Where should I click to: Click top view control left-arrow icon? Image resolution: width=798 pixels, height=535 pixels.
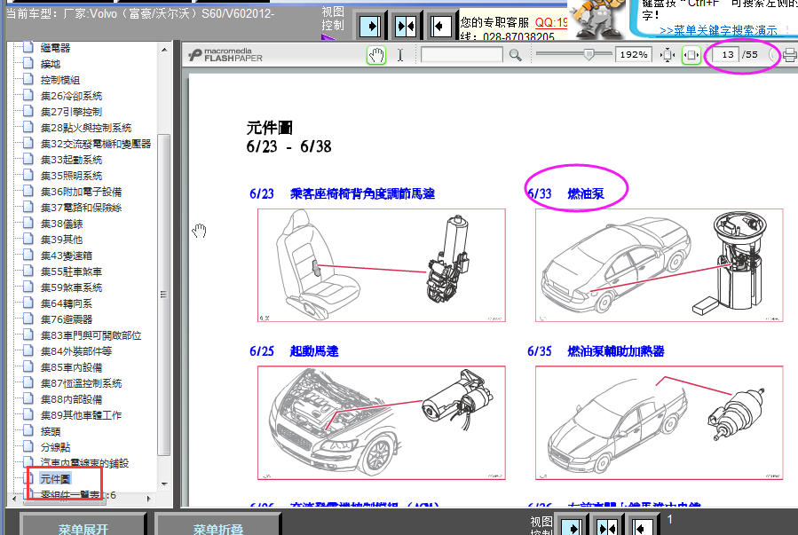(441, 26)
